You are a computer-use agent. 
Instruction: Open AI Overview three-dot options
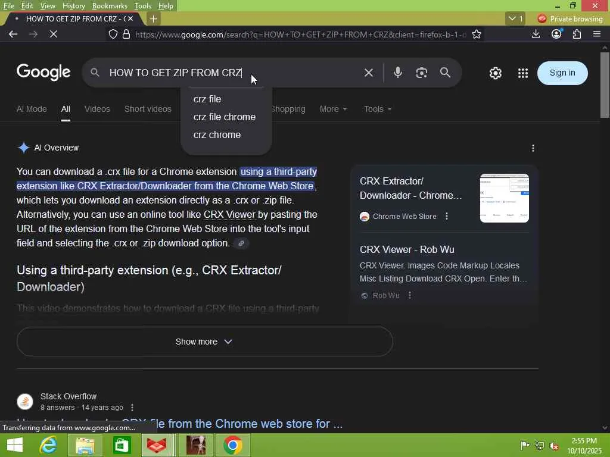(533, 148)
